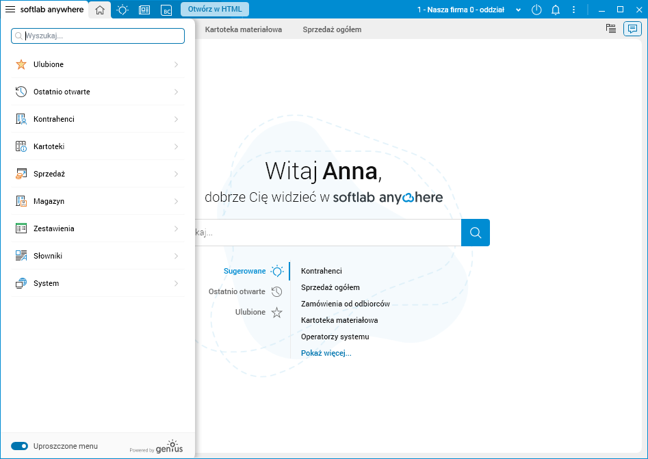Open the tab list icon
Screen dimensions: 648x459
pos(611,29)
